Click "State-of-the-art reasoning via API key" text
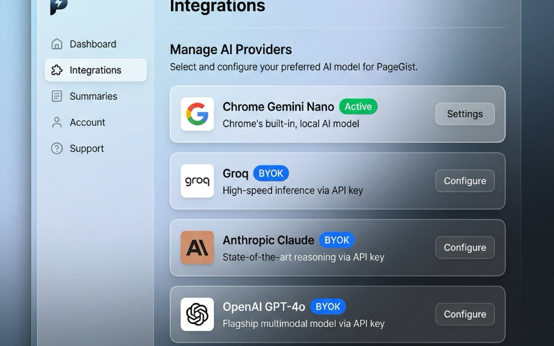The image size is (554, 346). (x=303, y=257)
